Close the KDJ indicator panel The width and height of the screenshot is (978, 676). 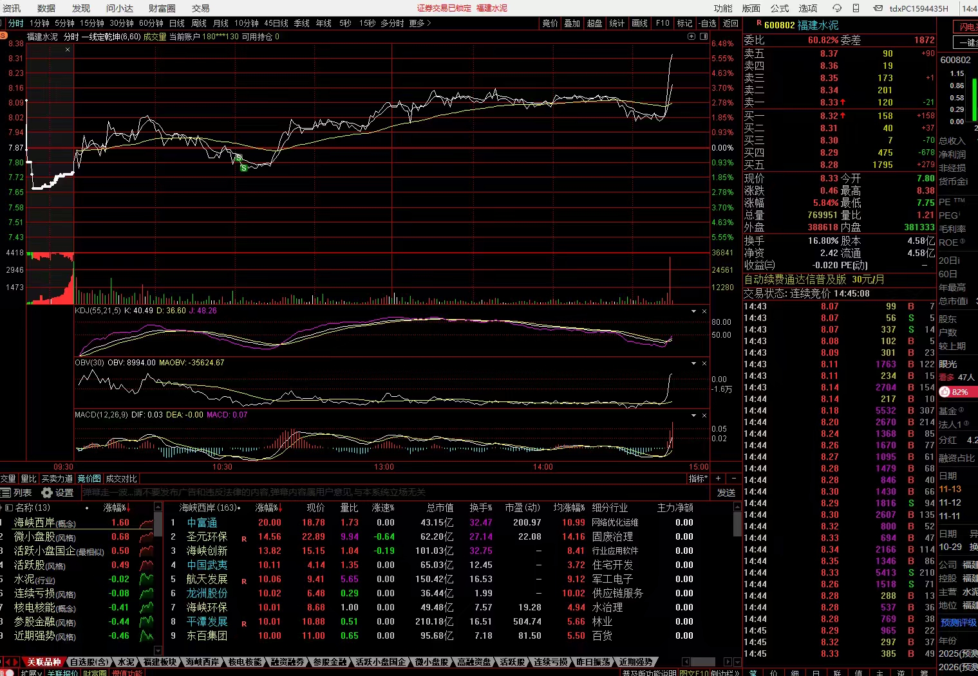704,311
